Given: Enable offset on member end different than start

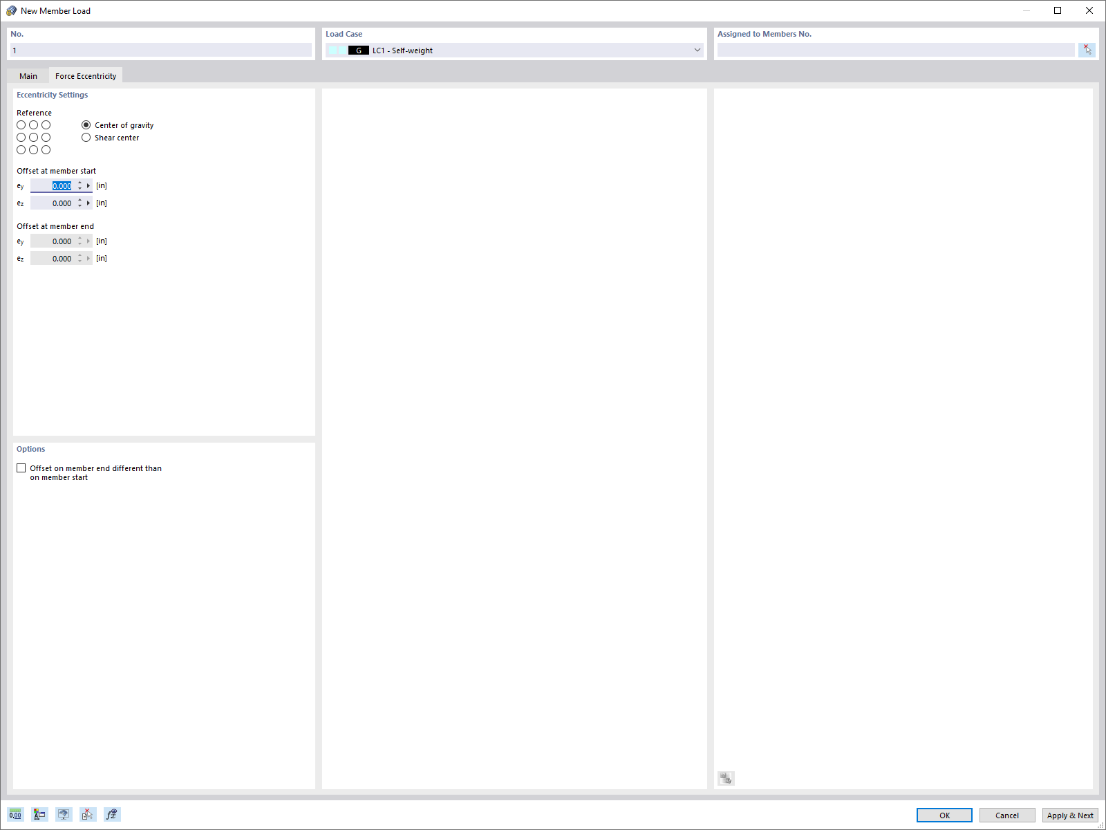Looking at the screenshot, I should click(x=21, y=468).
